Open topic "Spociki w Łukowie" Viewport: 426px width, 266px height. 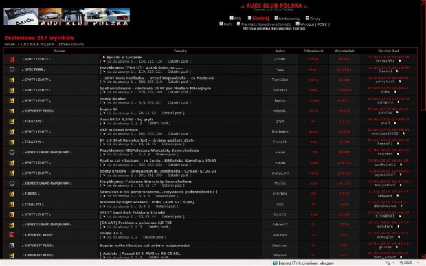pos(124,57)
